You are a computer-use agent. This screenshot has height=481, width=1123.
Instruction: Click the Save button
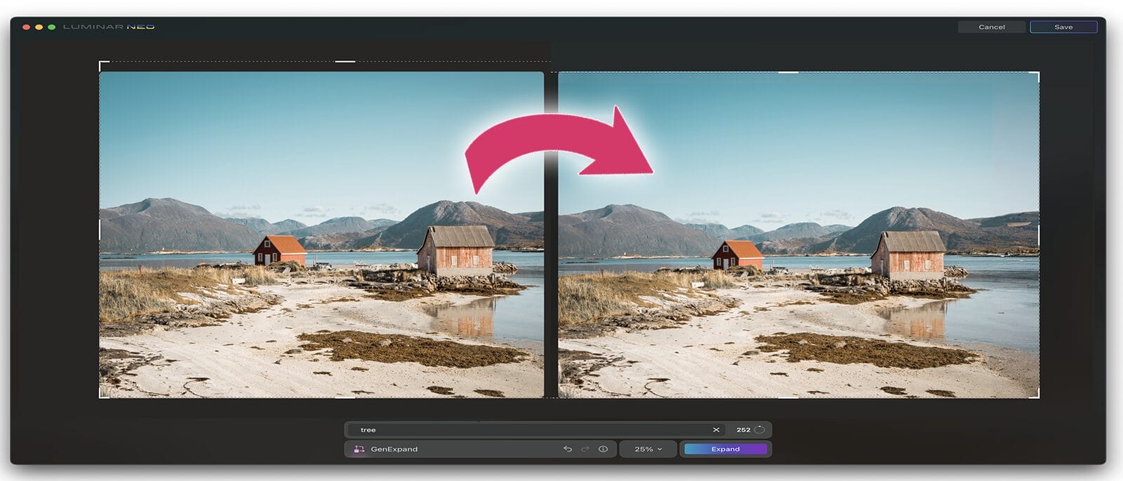tap(1063, 27)
